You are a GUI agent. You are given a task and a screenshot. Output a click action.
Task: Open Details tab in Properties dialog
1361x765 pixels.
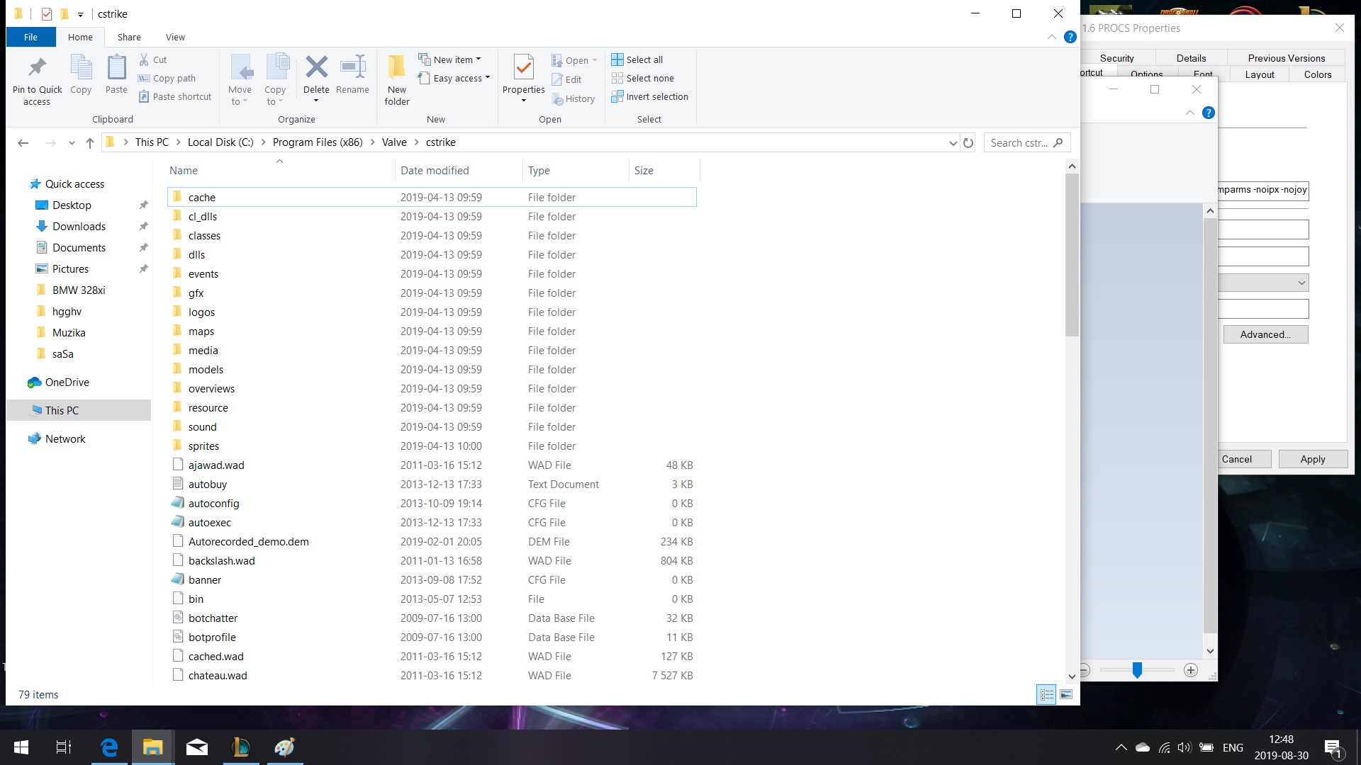pos(1192,58)
